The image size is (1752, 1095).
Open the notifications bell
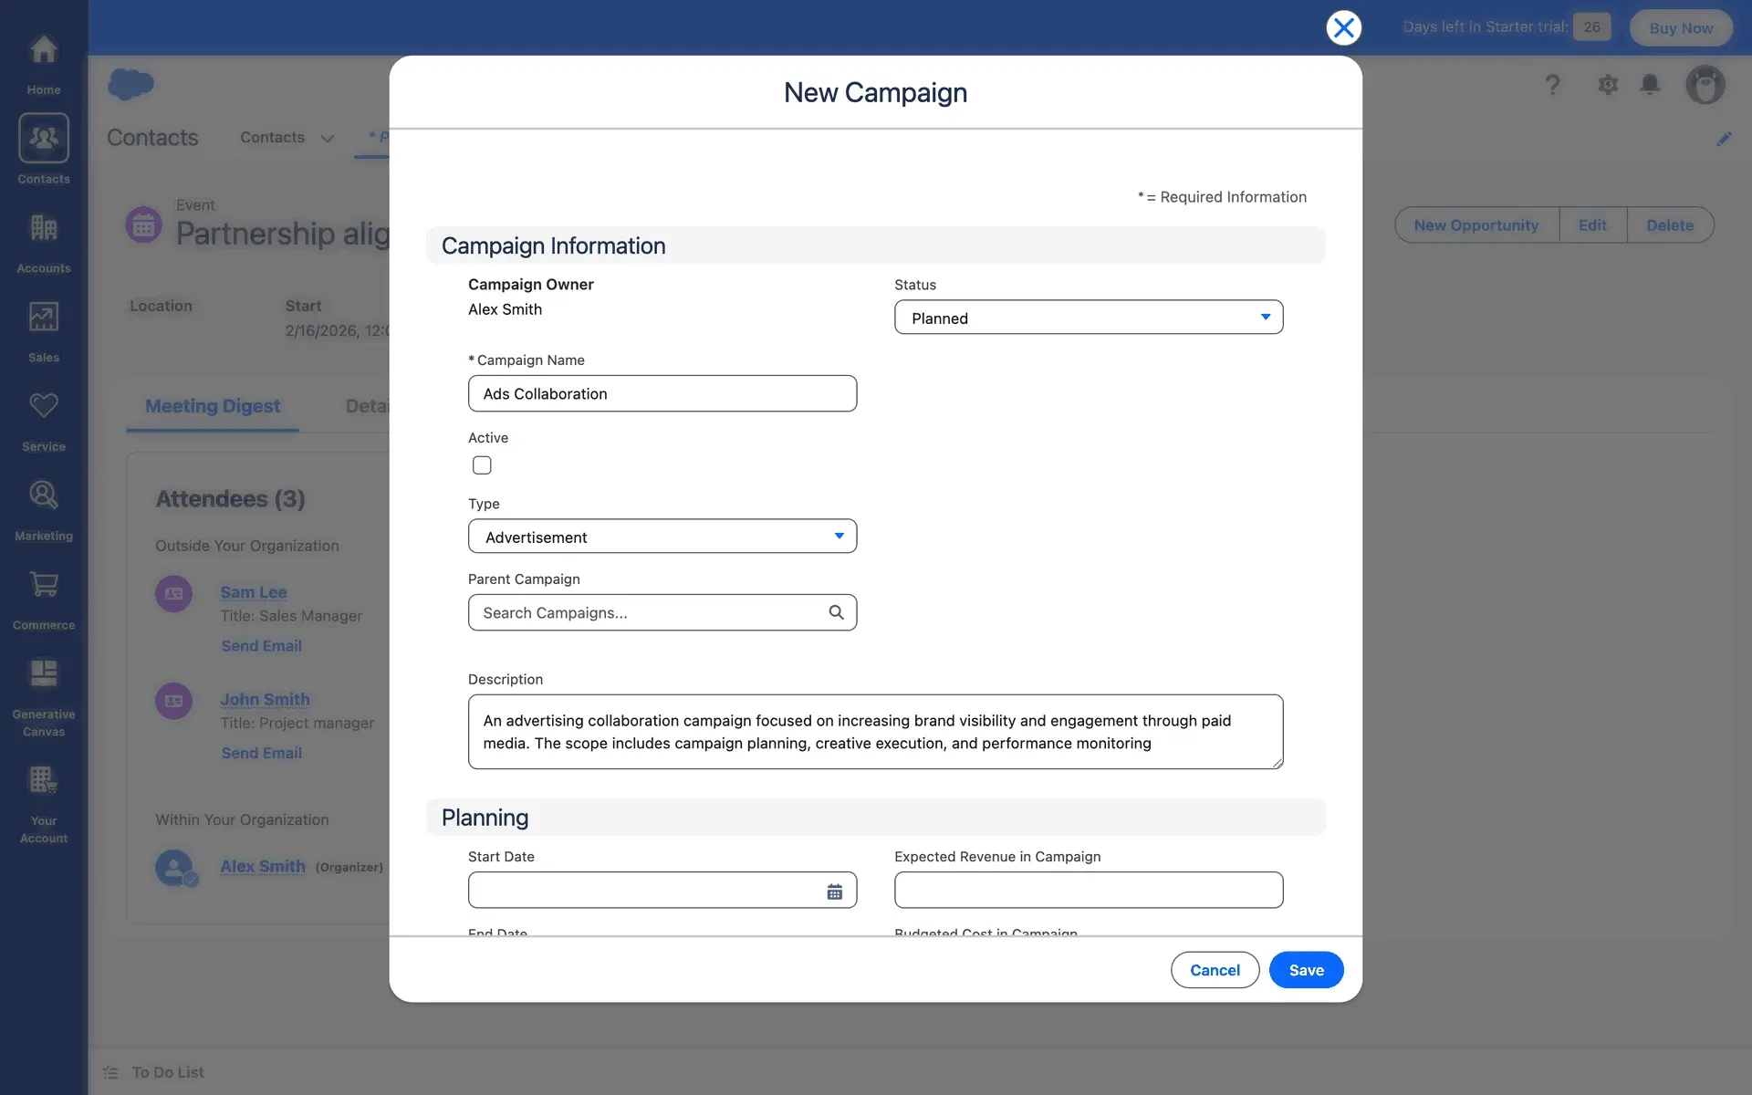coord(1650,85)
